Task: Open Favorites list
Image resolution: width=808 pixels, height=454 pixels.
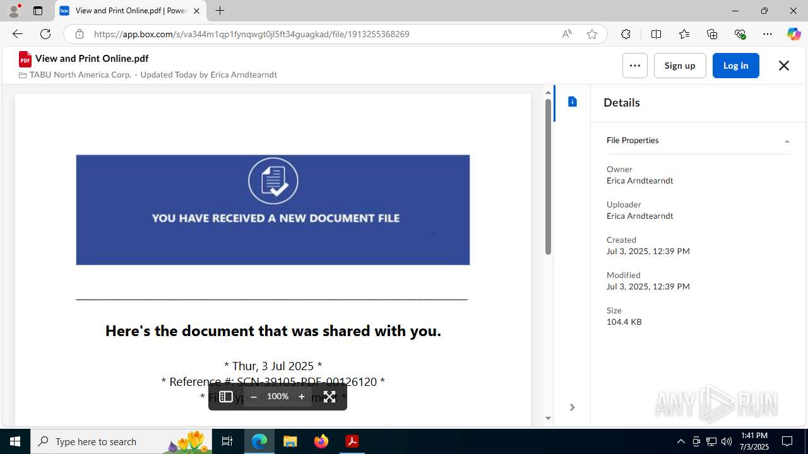Action: point(684,34)
